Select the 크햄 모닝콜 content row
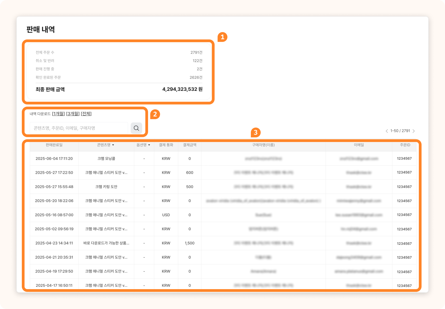Image resolution: width=445 pixels, height=309 pixels. 106,159
